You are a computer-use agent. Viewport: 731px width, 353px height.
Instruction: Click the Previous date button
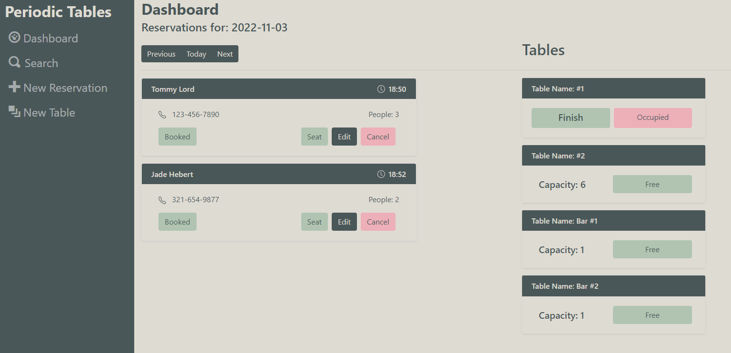click(x=161, y=54)
